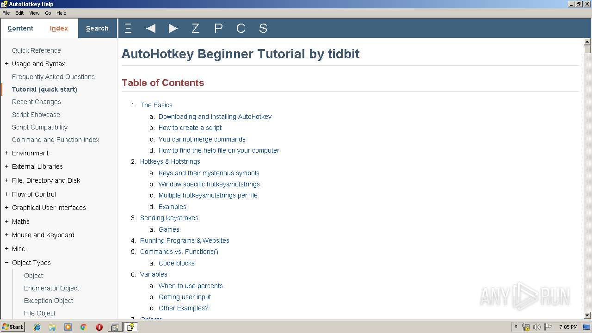Open Recent Changes page
The height and width of the screenshot is (333, 592).
click(x=37, y=102)
